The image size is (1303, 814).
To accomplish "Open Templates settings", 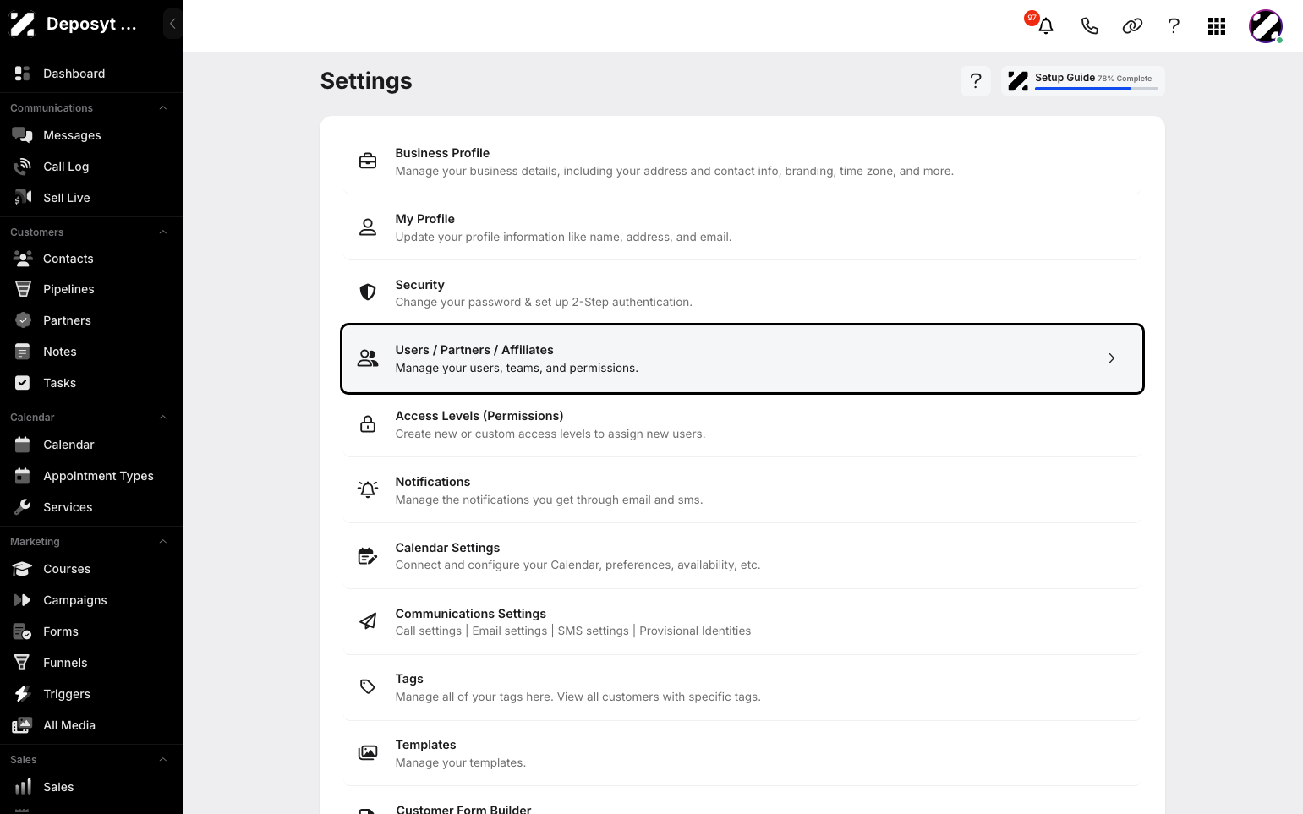I will [742, 753].
